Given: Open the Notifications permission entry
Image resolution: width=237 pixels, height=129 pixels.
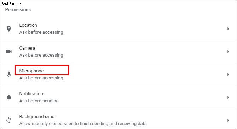Looking at the screenshot, I should click(x=118, y=97).
